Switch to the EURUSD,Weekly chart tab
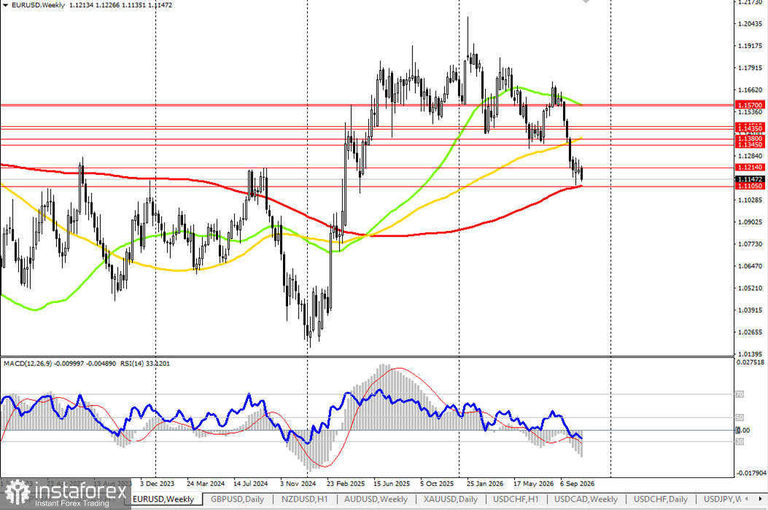Screen dimensions: 768x510 [x=163, y=499]
